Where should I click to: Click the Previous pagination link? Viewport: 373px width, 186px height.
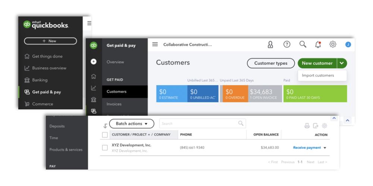[288, 162]
